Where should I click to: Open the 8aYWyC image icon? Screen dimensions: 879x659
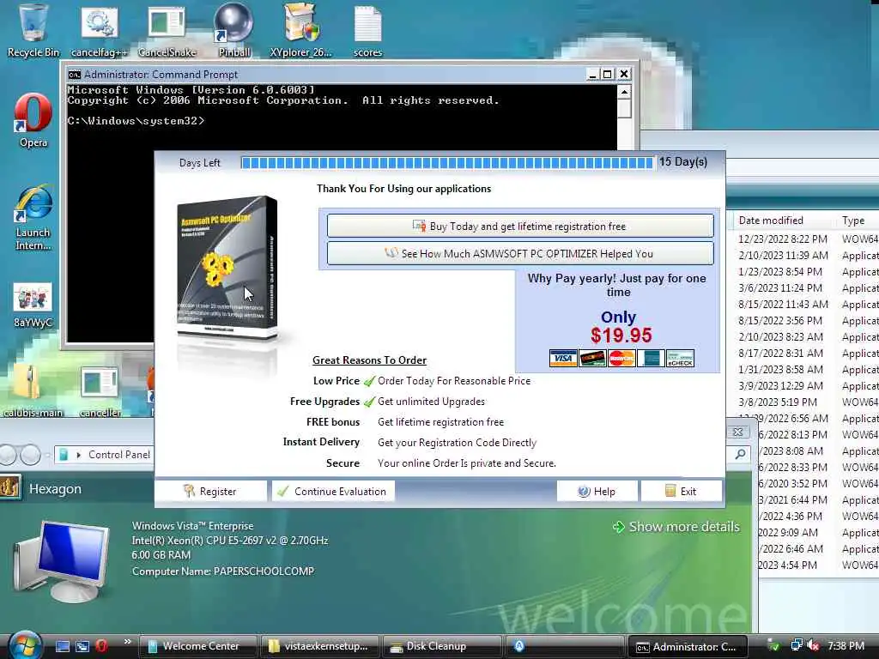tap(33, 305)
